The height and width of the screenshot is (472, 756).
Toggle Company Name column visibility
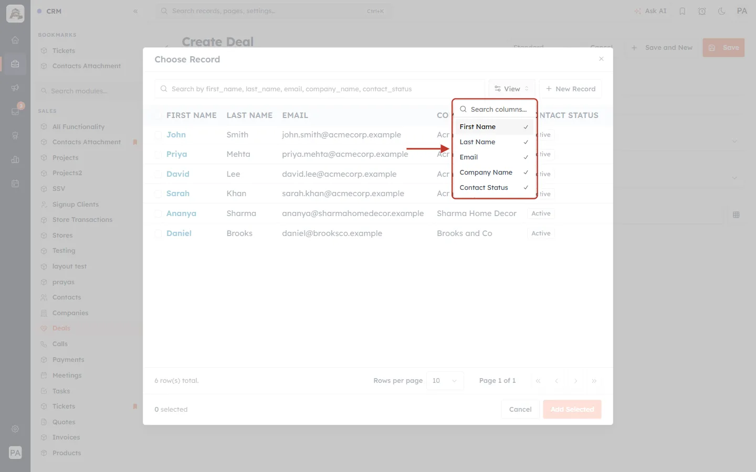[x=493, y=173]
